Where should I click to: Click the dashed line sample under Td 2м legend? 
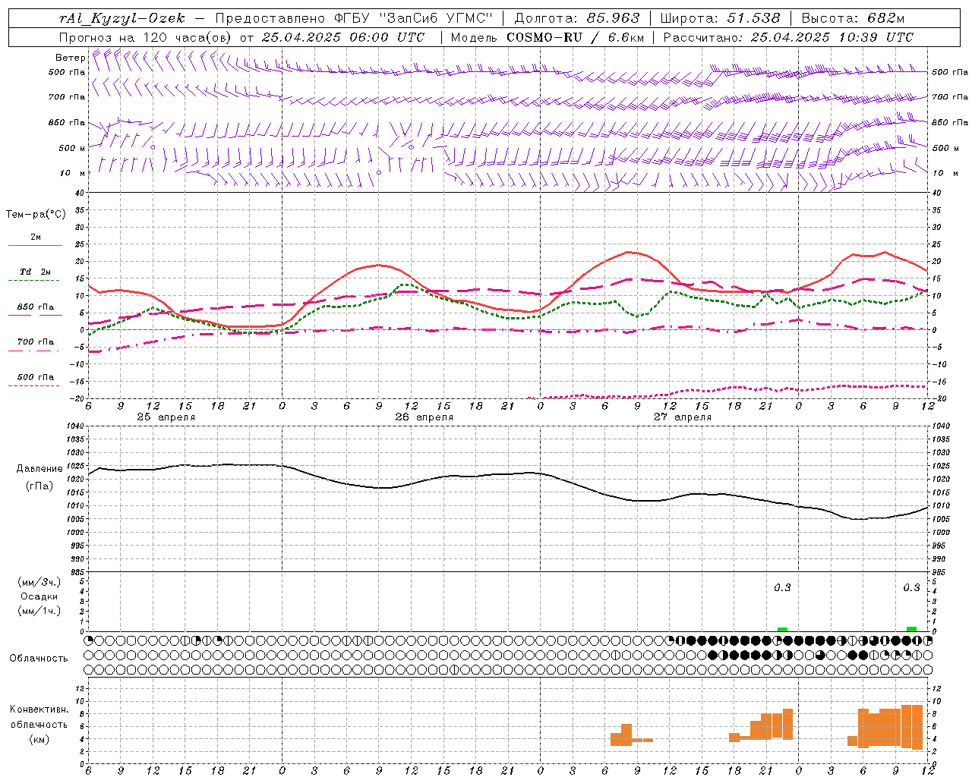coord(35,281)
